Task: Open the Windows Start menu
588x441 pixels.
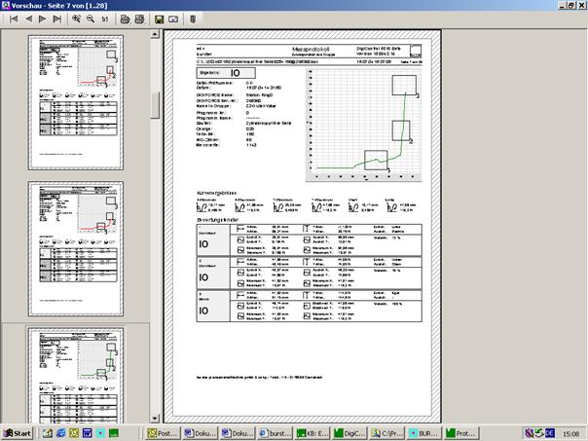Action: (18, 432)
